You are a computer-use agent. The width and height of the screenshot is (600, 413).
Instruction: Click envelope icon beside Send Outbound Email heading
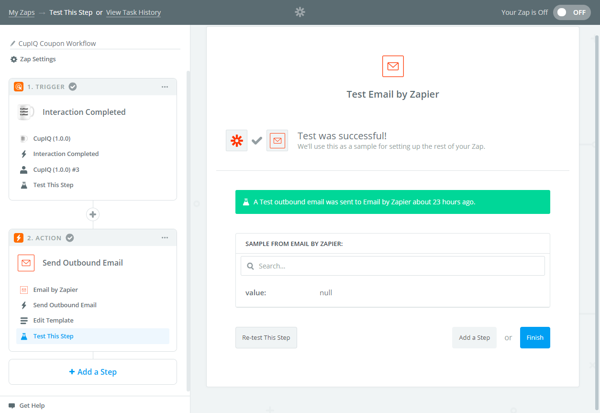tap(26, 263)
